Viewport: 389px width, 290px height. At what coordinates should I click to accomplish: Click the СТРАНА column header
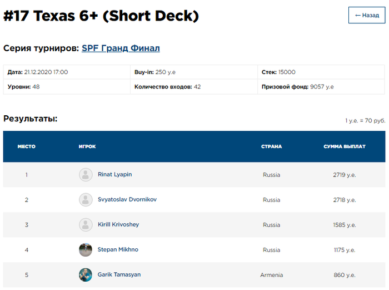(271, 147)
